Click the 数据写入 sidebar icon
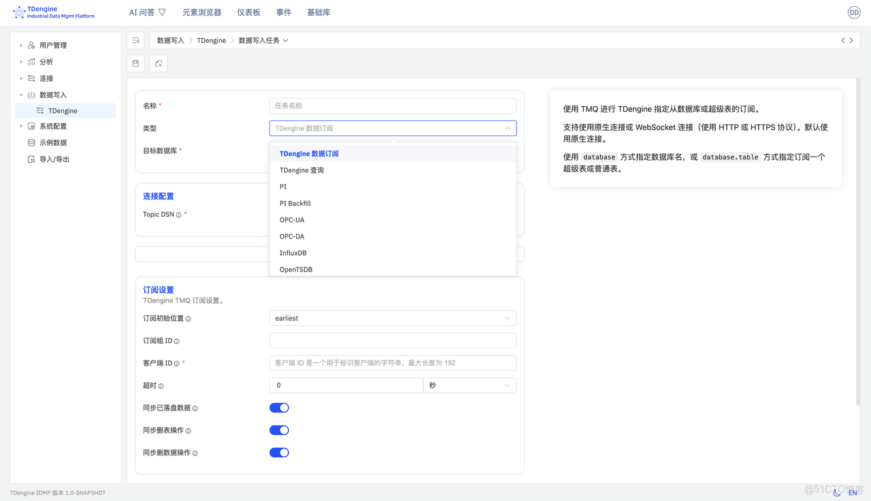The image size is (871, 501). pyautogui.click(x=31, y=95)
